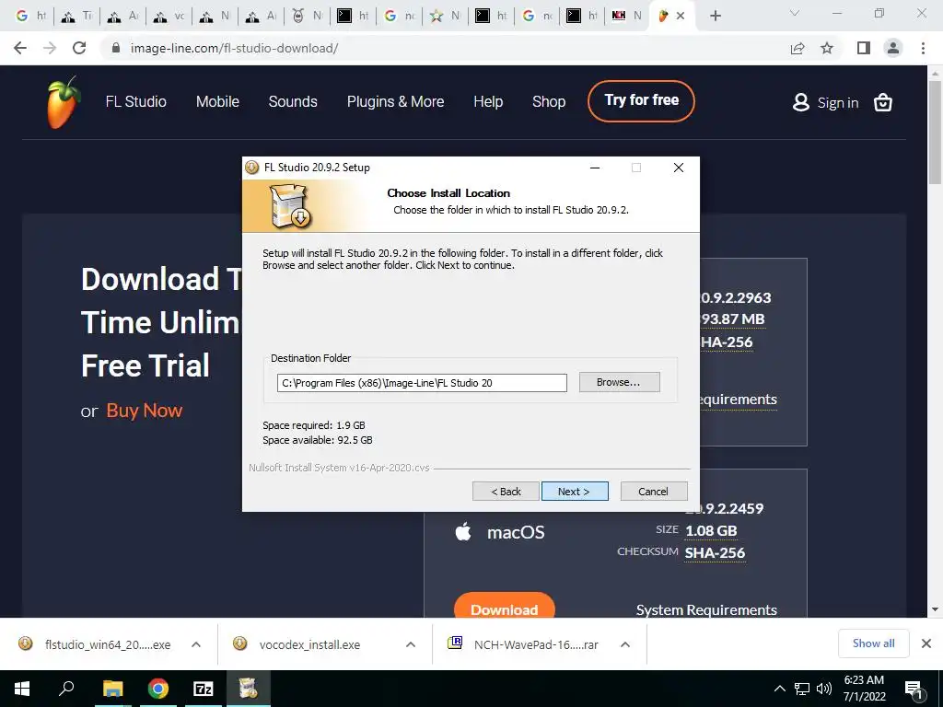Click Next in setup wizard
This screenshot has width=943, height=707.
tap(575, 492)
